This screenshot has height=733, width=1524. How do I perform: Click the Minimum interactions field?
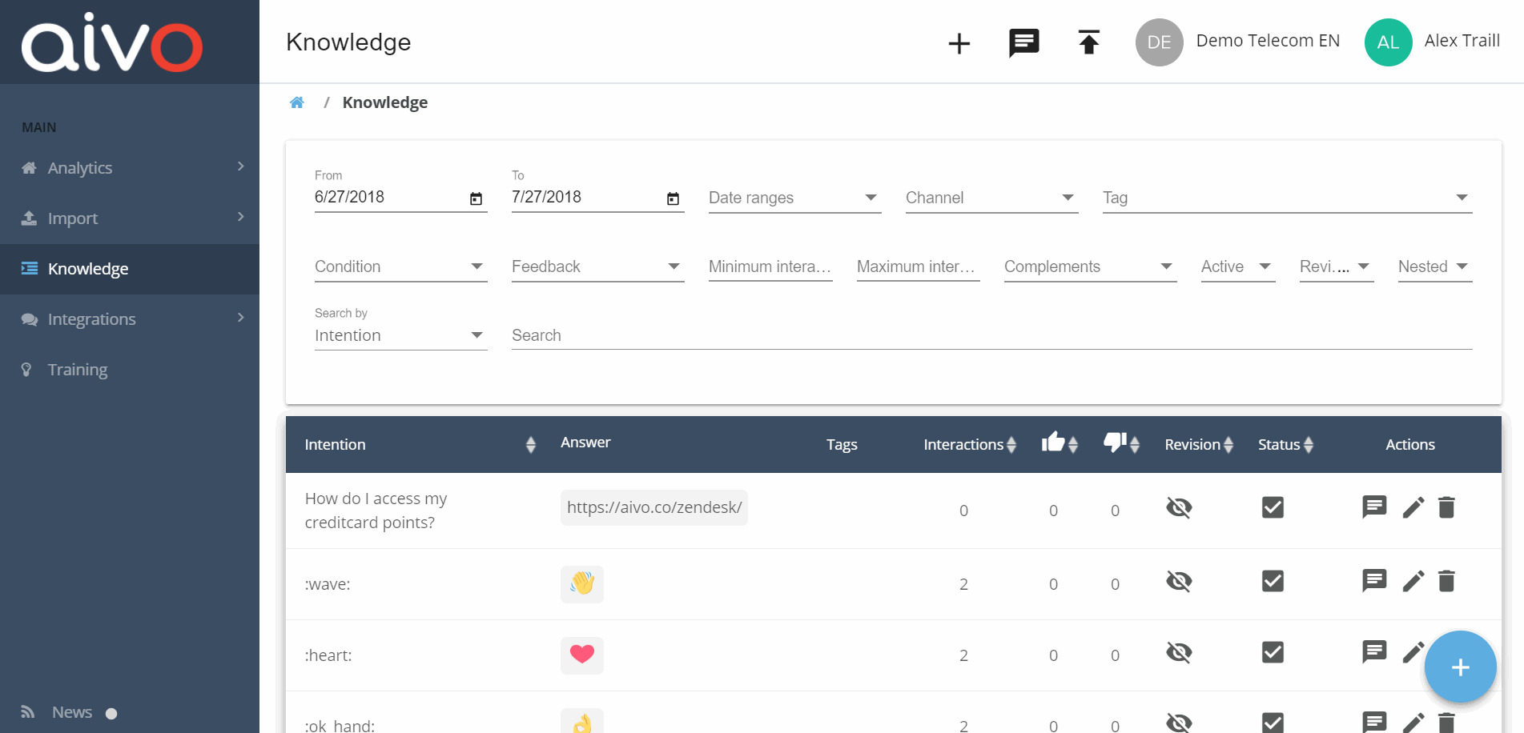770,266
